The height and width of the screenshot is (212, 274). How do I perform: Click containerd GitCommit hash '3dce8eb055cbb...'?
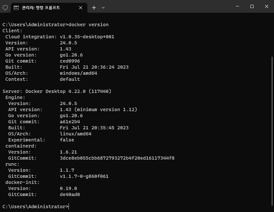[x=117, y=158]
